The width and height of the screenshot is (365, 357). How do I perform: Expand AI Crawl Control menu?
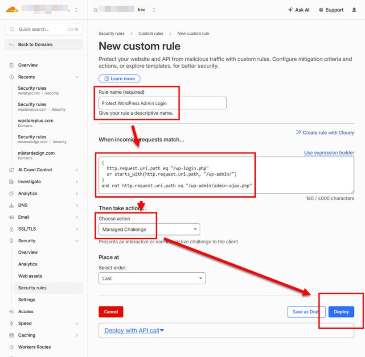tap(77, 170)
